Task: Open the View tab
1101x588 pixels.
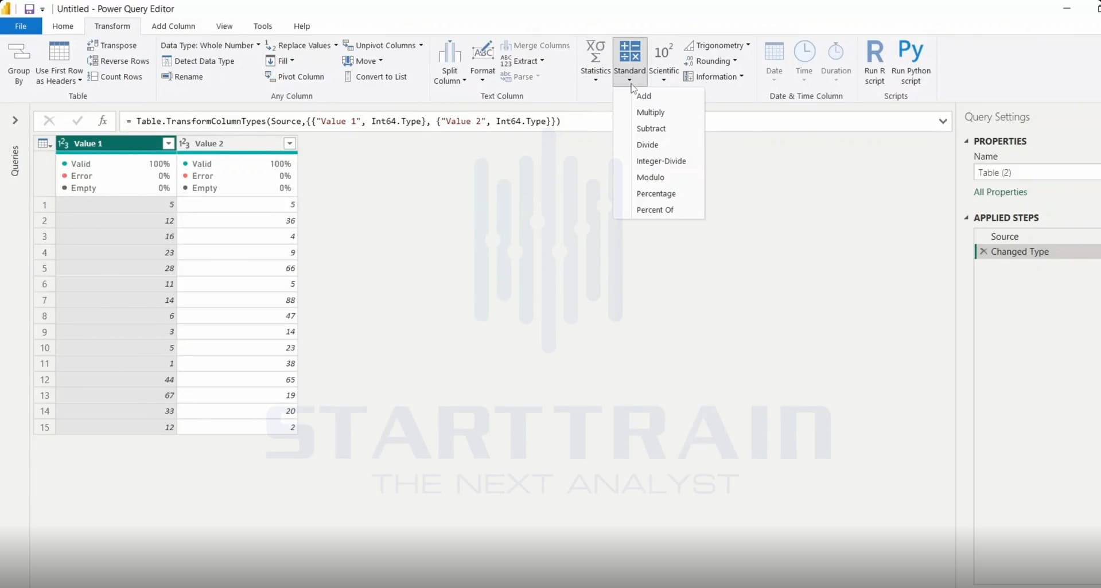Action: [224, 26]
